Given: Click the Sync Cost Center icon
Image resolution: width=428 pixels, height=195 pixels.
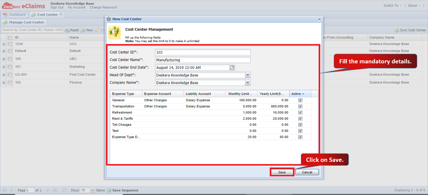Looking at the screenshot, I should (x=397, y=30).
